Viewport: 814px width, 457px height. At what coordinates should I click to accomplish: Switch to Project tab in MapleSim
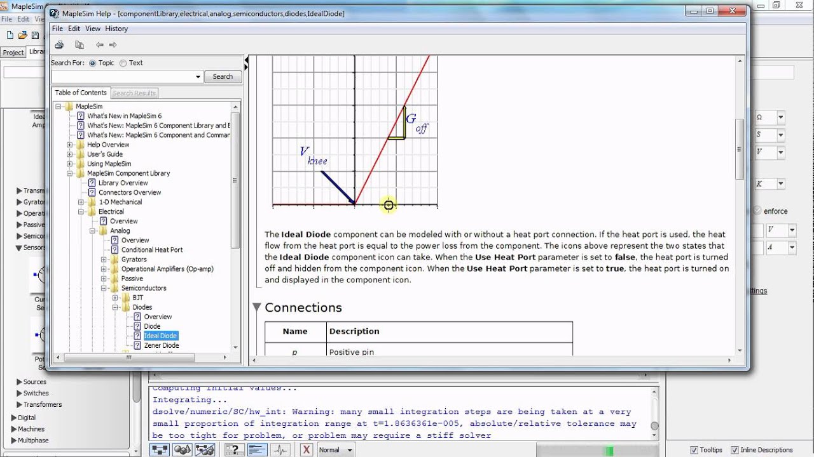(13, 53)
